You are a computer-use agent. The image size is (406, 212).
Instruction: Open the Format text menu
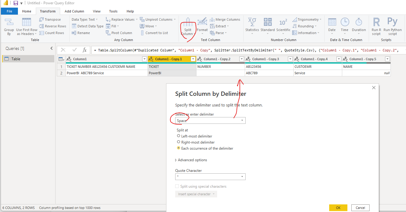[x=202, y=26]
